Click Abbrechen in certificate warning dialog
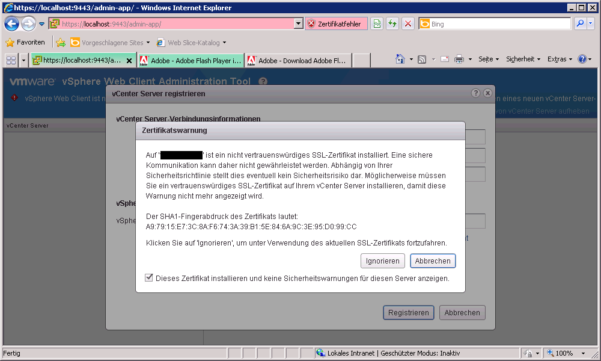Image resolution: width=601 pixels, height=361 pixels. click(x=433, y=261)
